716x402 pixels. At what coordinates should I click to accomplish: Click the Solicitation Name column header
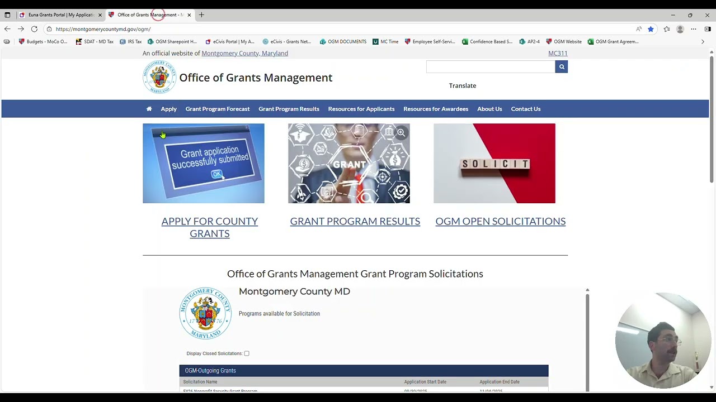click(x=200, y=382)
